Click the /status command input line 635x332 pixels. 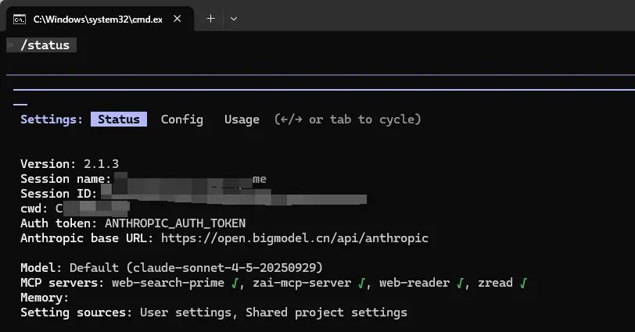pyautogui.click(x=41, y=45)
